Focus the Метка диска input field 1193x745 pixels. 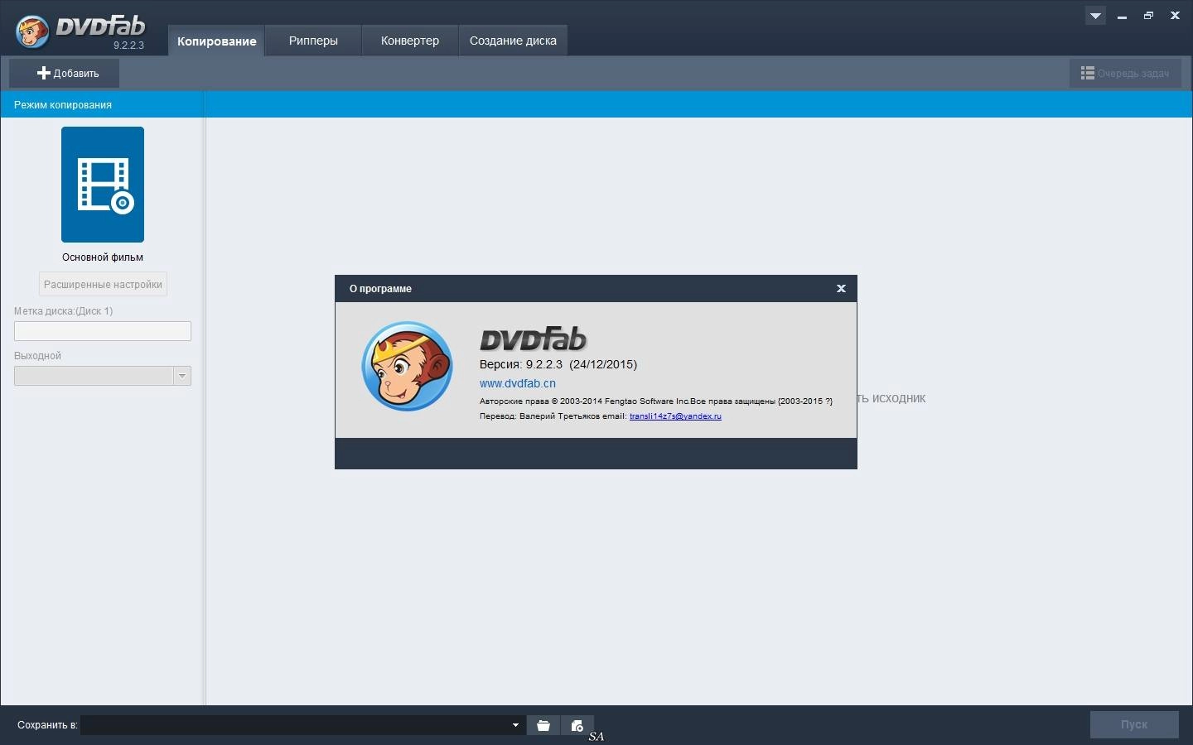coord(103,331)
